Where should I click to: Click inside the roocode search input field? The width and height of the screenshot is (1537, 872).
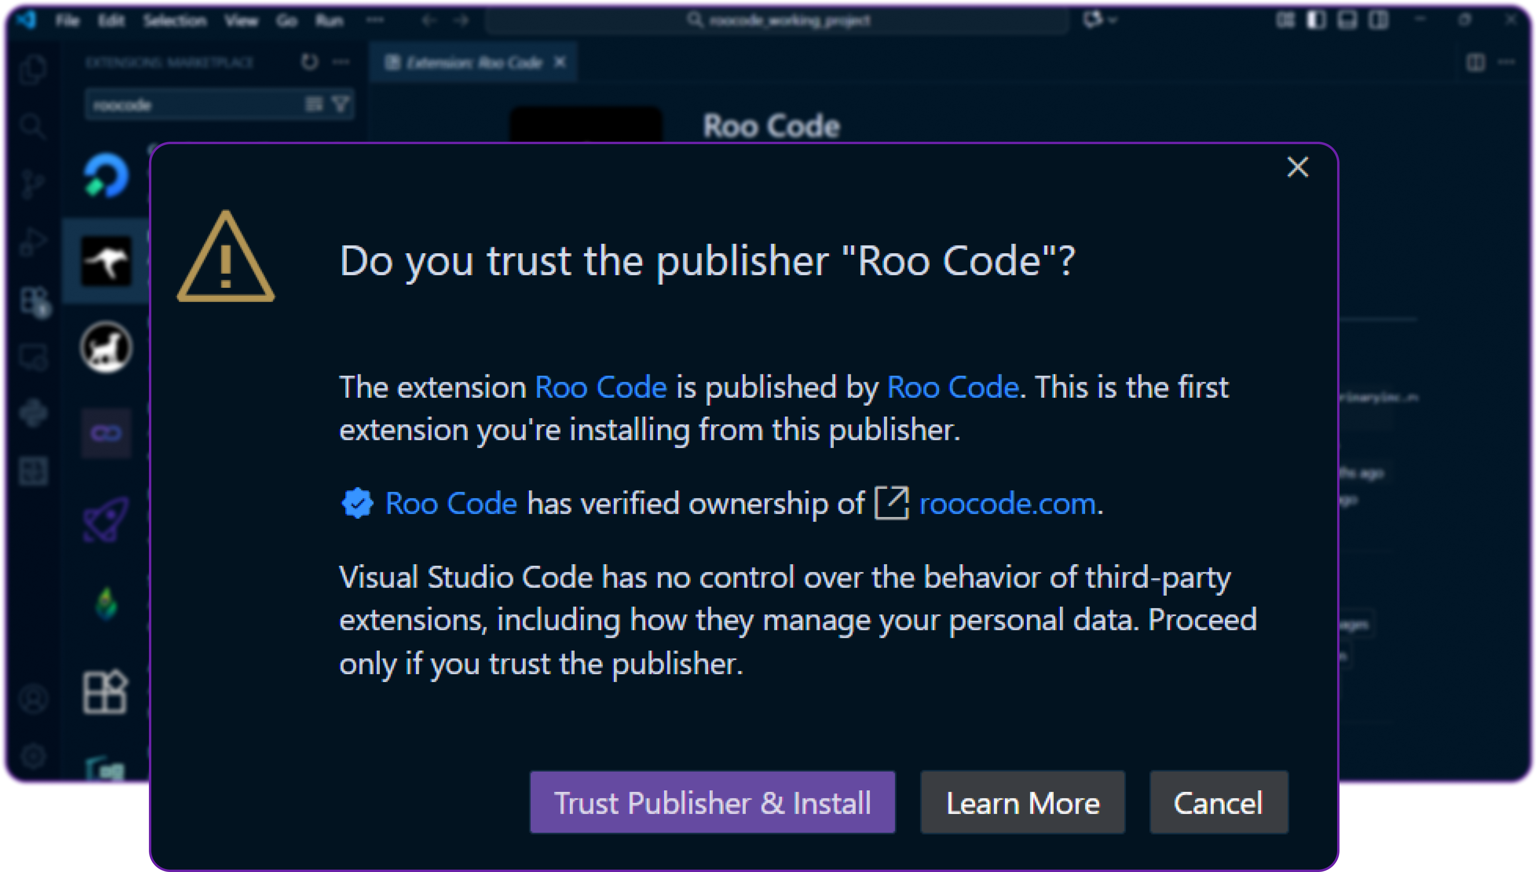198,104
